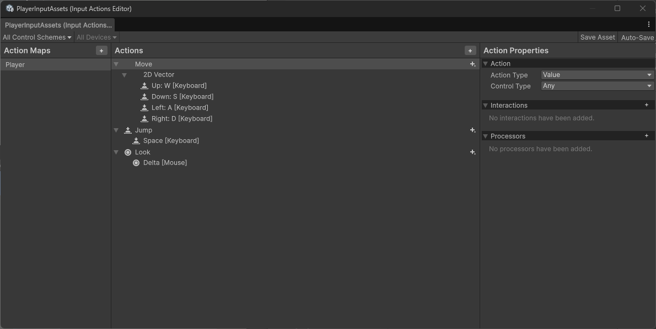Select the Delta [Mouse] binding
This screenshot has width=656, height=329.
[x=165, y=163]
